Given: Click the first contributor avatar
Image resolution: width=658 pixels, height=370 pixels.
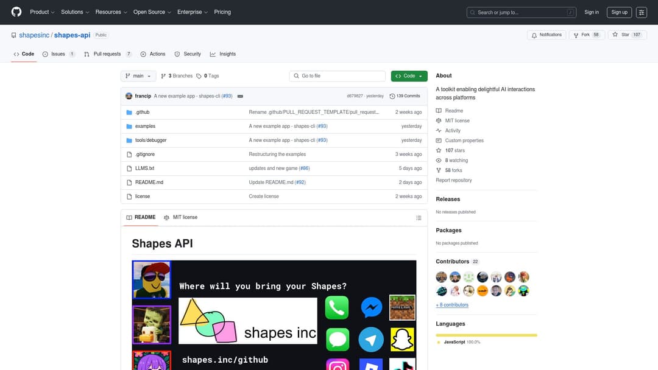Looking at the screenshot, I should [x=441, y=277].
